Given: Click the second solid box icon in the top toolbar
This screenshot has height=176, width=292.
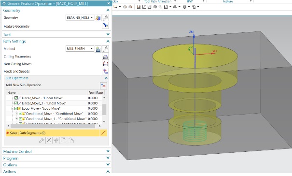Looking at the screenshot, I should click(x=130, y=7).
